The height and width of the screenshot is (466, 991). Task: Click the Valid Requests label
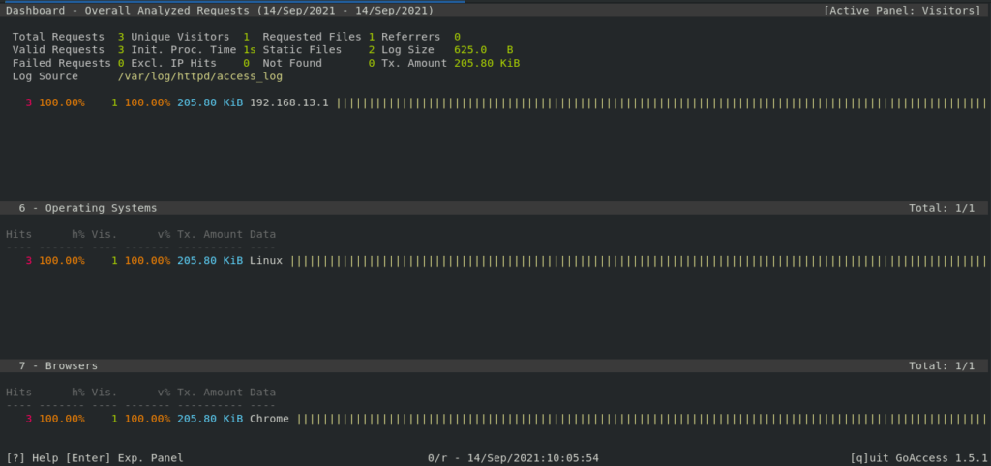58,50
